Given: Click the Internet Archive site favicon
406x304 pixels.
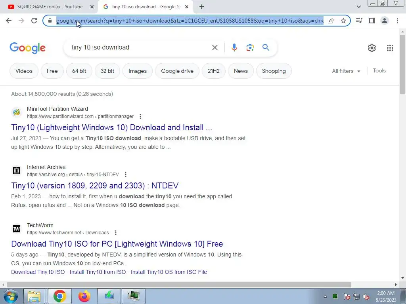Looking at the screenshot, I should tap(17, 170).
